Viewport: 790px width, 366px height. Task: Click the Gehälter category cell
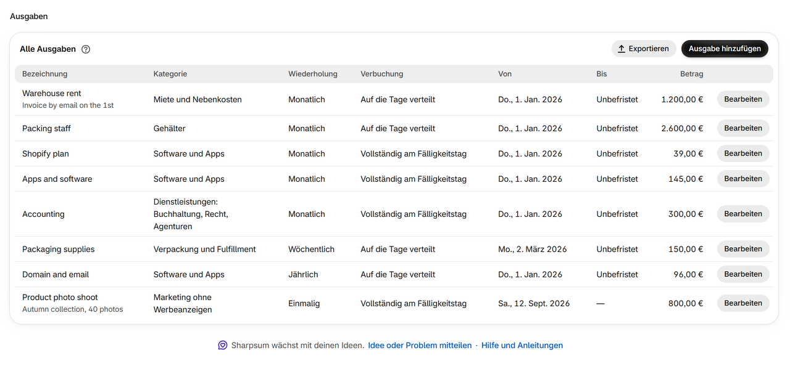point(170,129)
